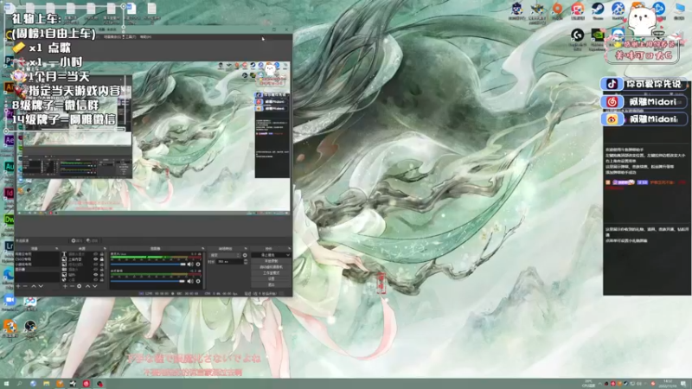Move selected scene down in Scenes panel

point(41,286)
